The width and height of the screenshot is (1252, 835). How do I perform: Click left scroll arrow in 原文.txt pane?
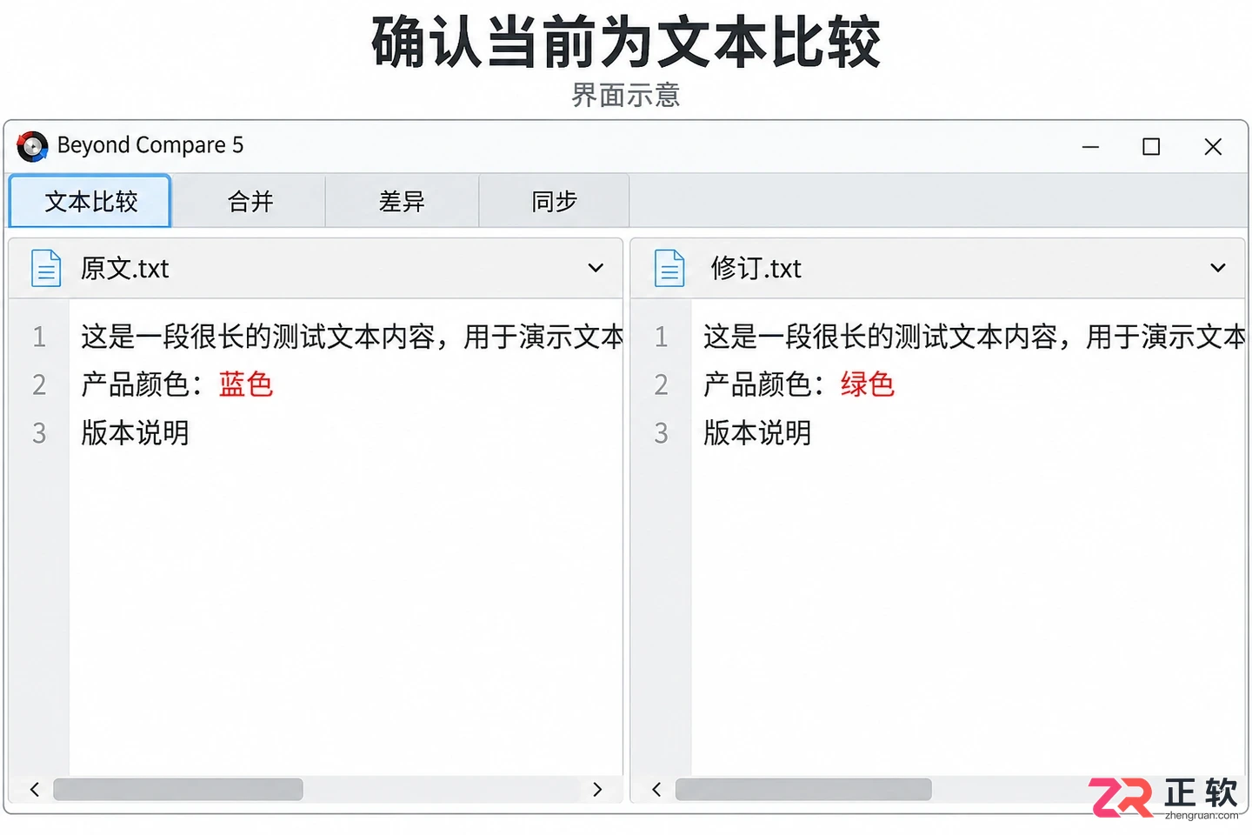35,789
